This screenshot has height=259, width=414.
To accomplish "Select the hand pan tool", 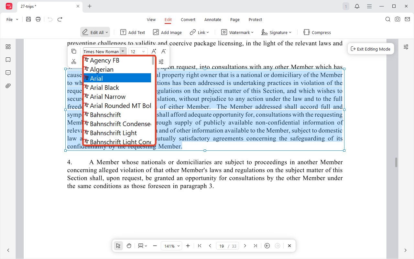I will pos(129,246).
